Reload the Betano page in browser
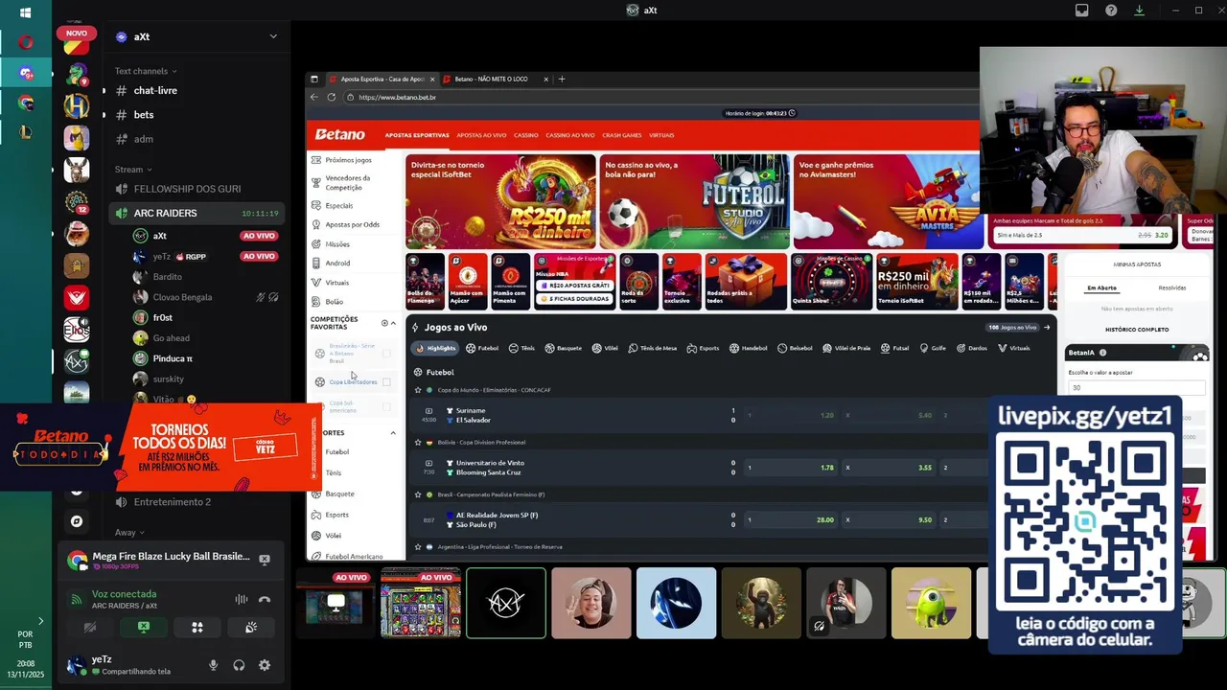 click(332, 97)
